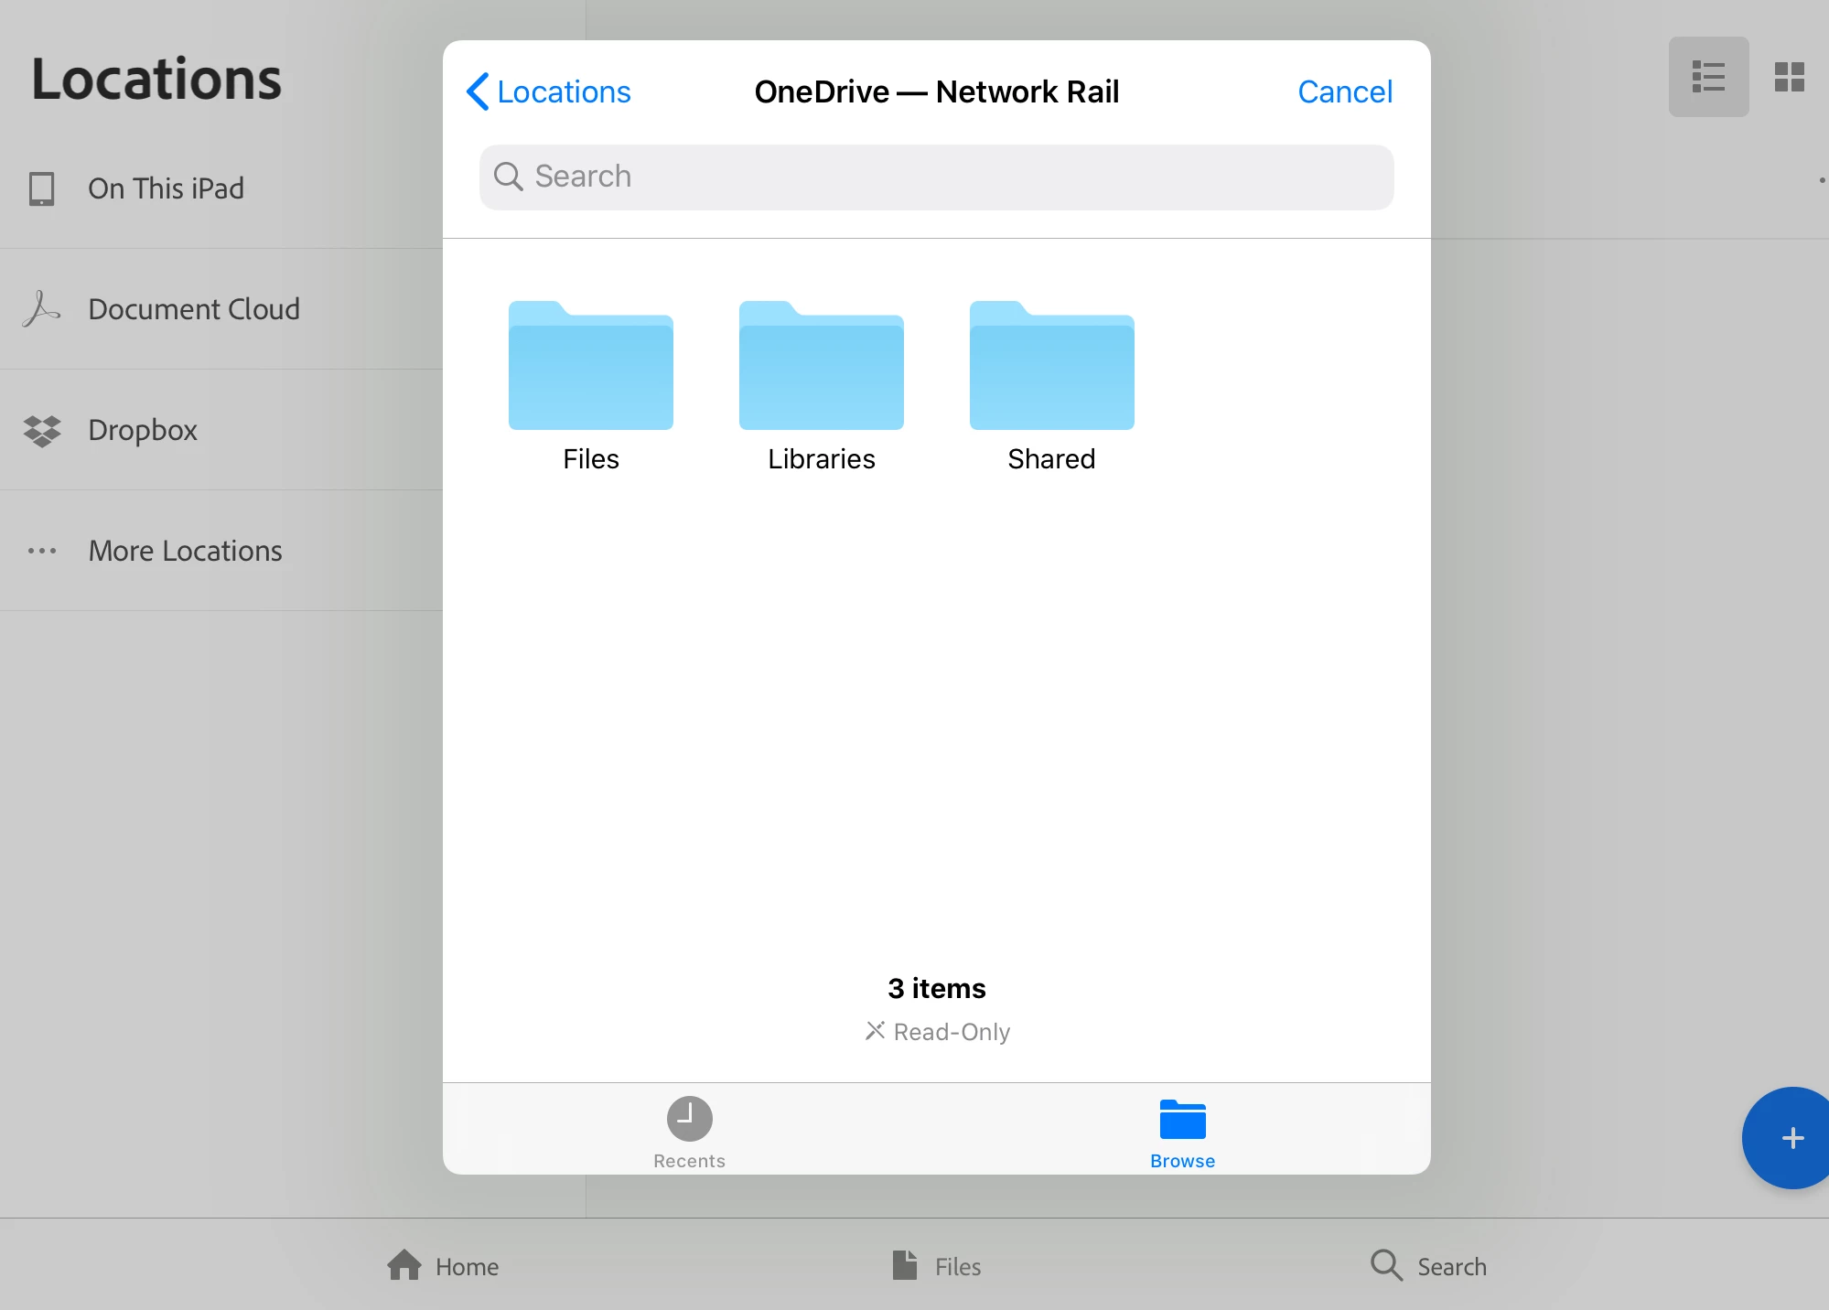
Task: Expand More Locations ellipsis
Action: click(42, 551)
